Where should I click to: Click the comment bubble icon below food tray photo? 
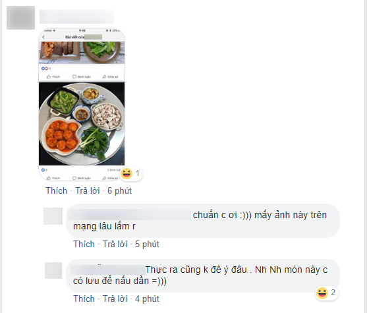tap(74, 178)
